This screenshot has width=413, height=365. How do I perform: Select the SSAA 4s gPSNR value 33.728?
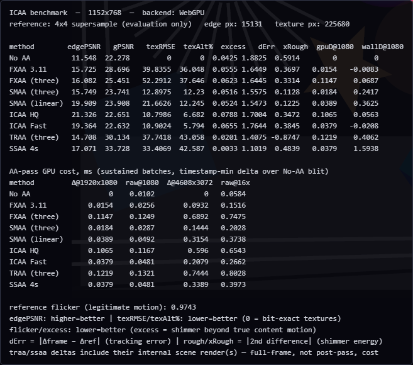tap(117, 149)
